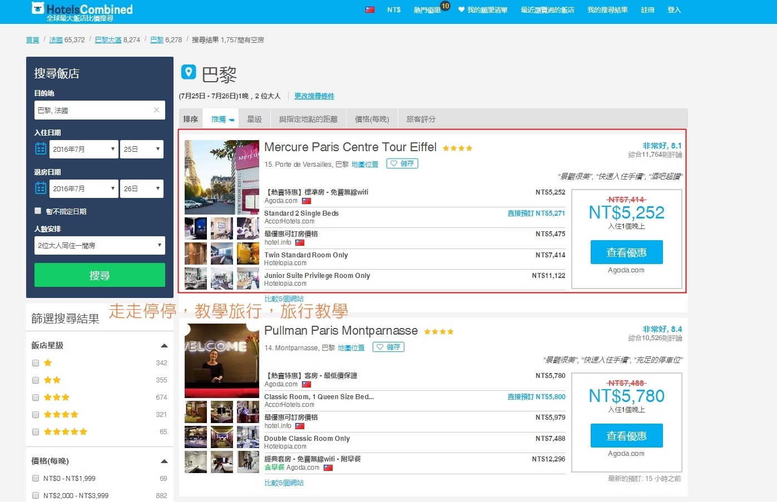This screenshot has height=502, width=777.
Task: Click flag icon beside Pullman breakfast Agoda offer
Action: click(328, 468)
